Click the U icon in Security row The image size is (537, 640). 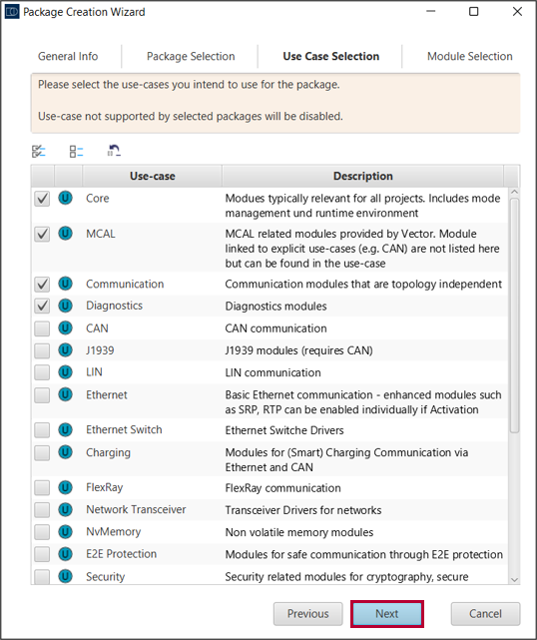point(65,576)
